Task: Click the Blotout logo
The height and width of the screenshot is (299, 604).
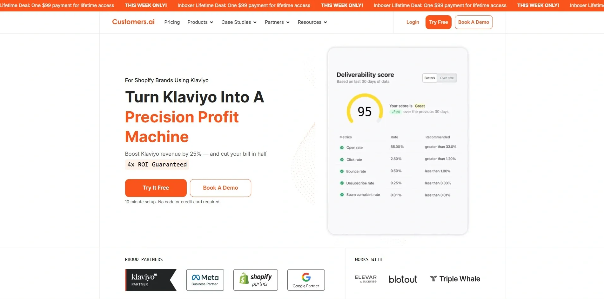Action: pyautogui.click(x=403, y=279)
